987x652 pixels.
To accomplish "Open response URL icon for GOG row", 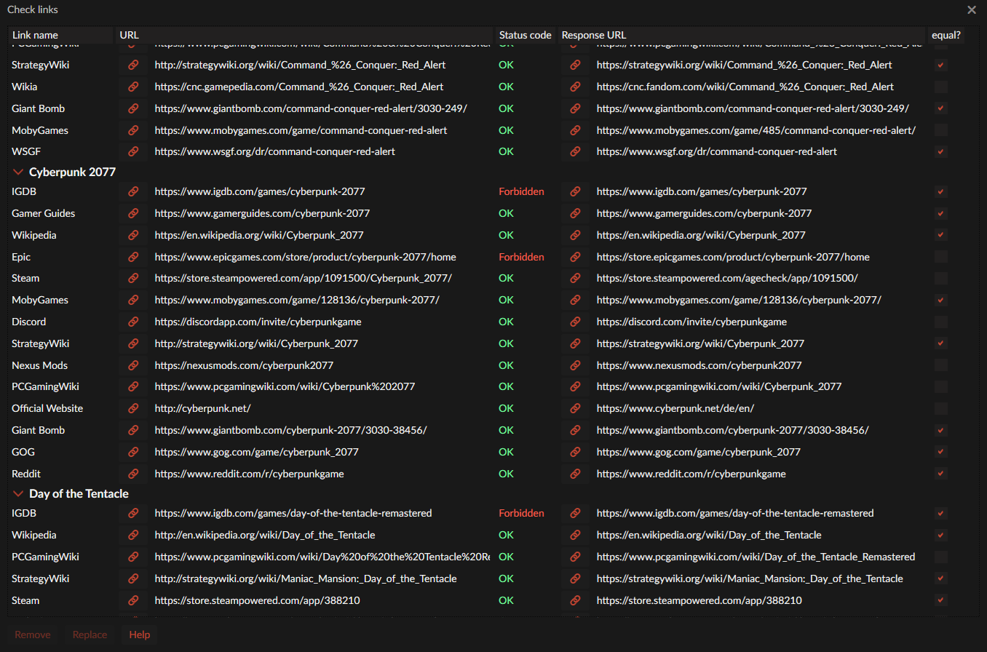I will point(575,452).
